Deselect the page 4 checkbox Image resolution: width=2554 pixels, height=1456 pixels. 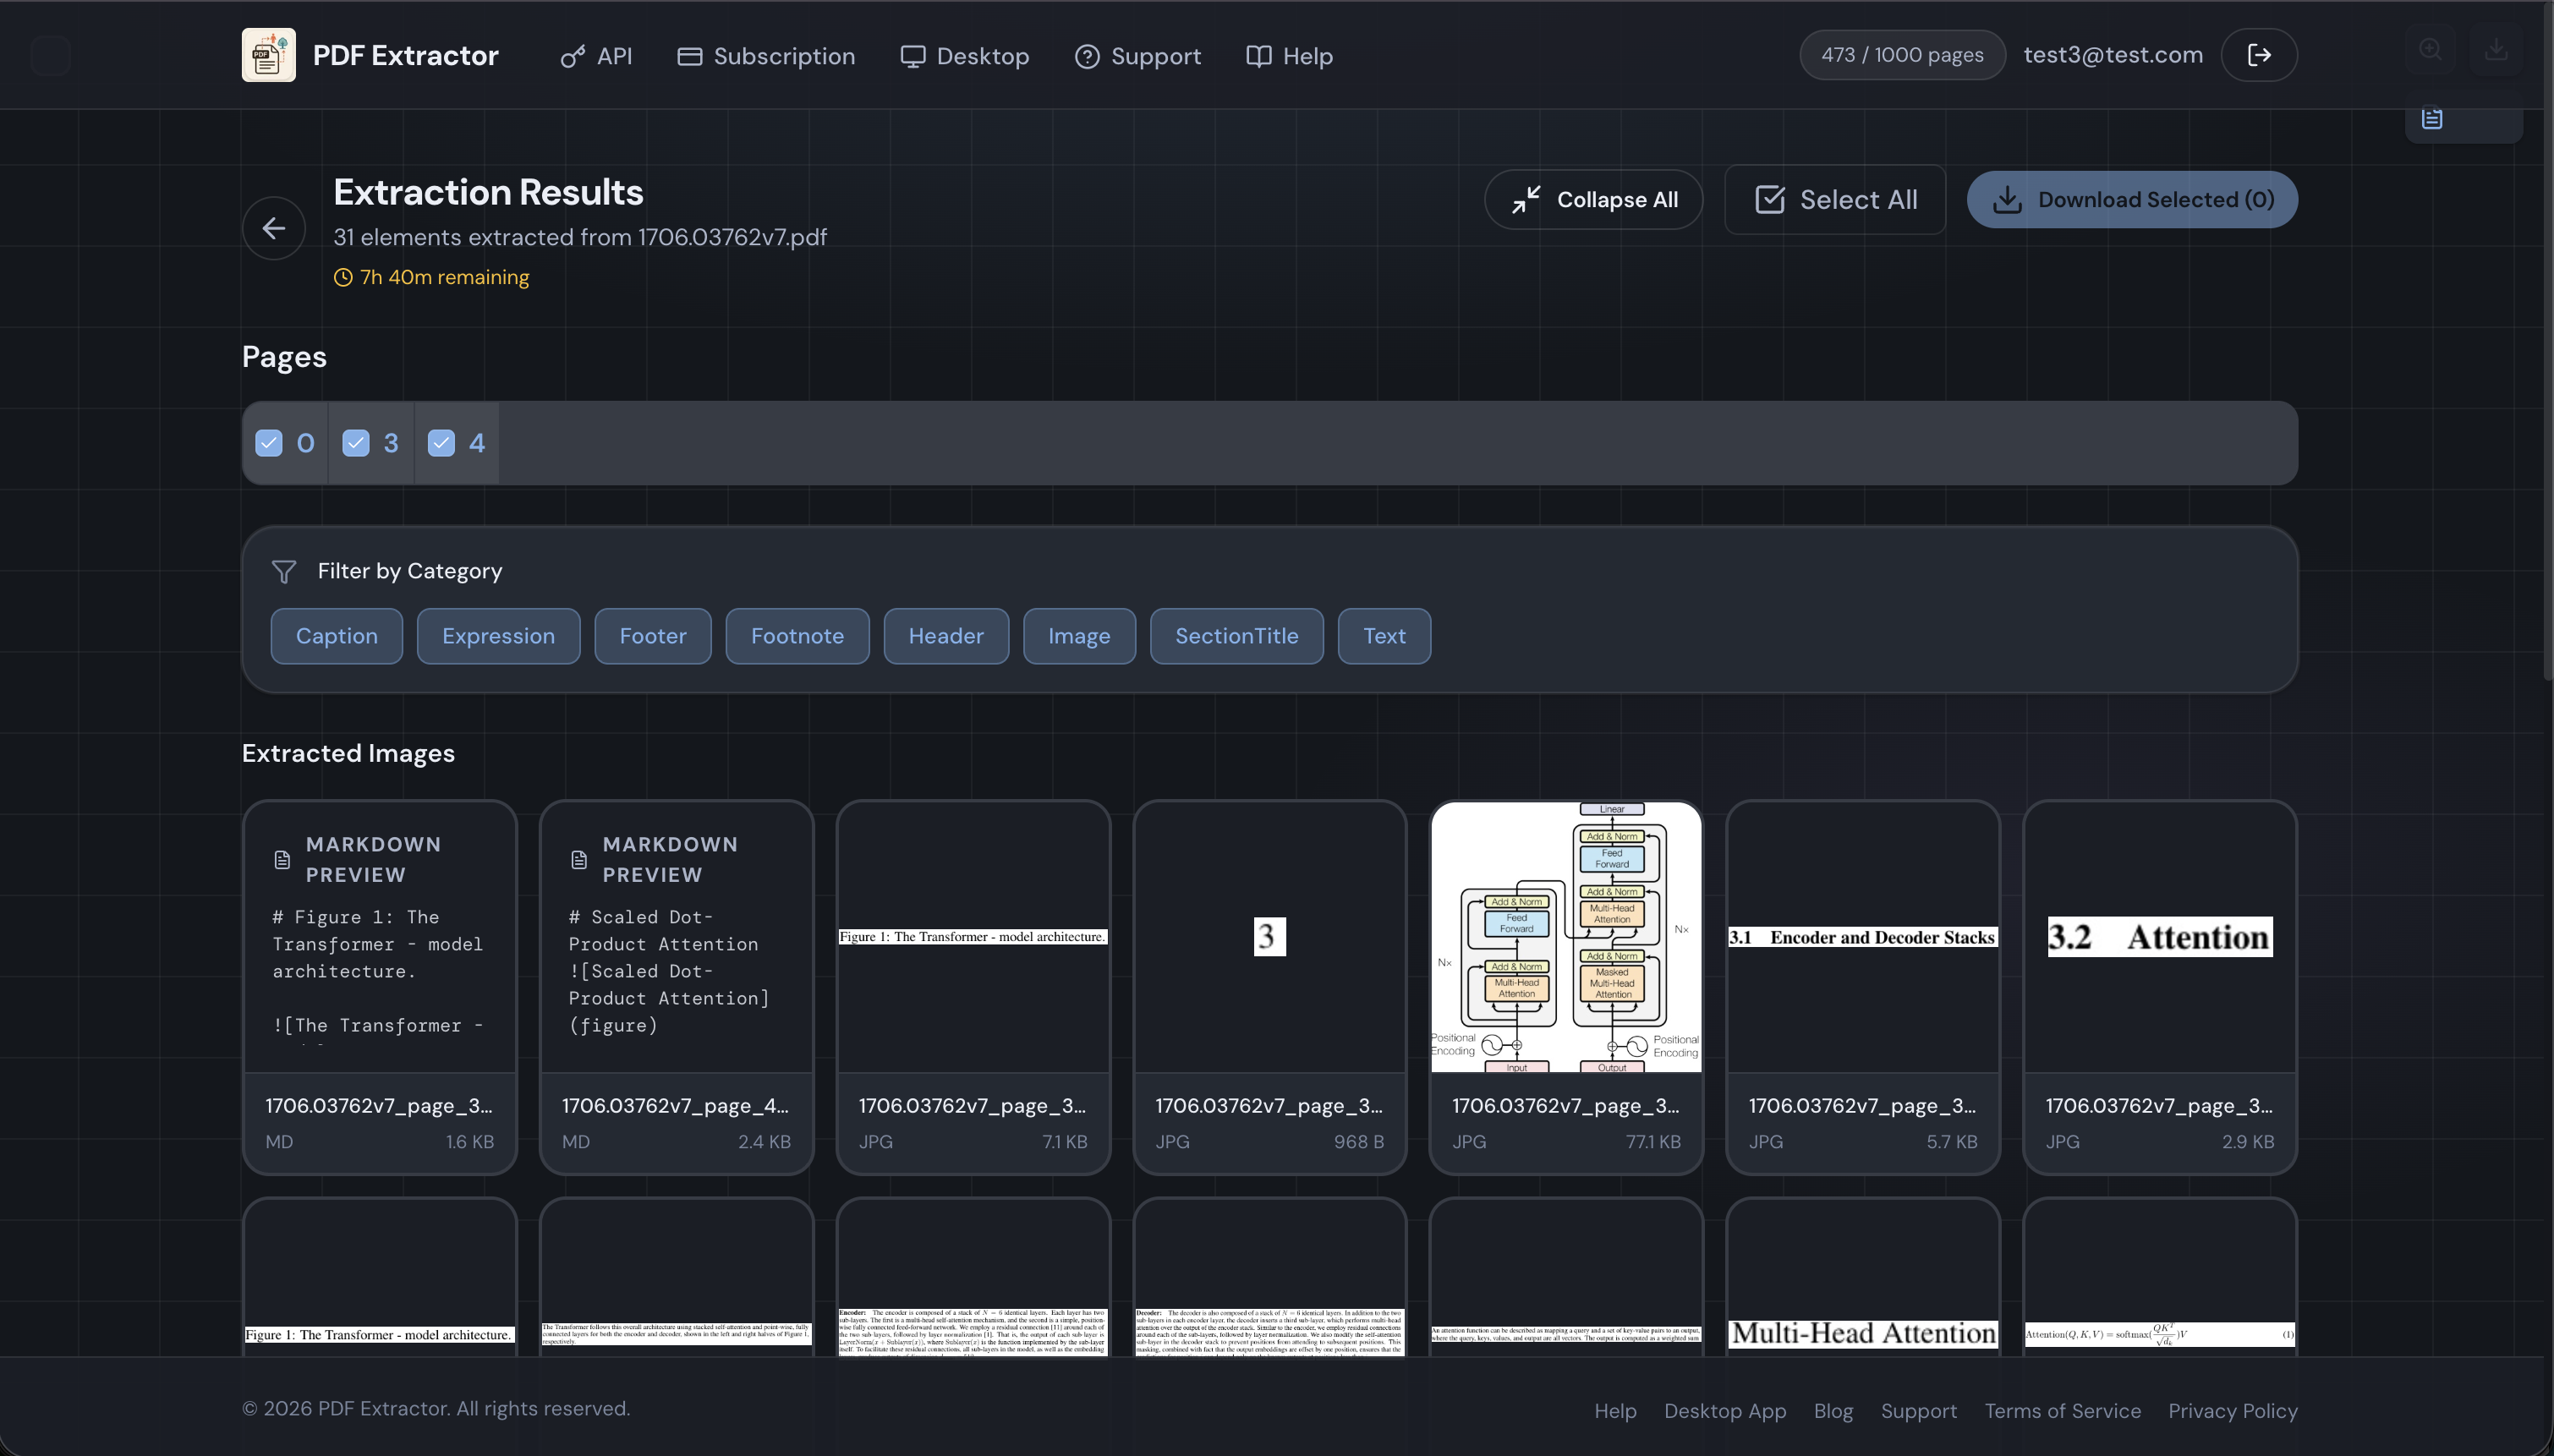(x=441, y=443)
